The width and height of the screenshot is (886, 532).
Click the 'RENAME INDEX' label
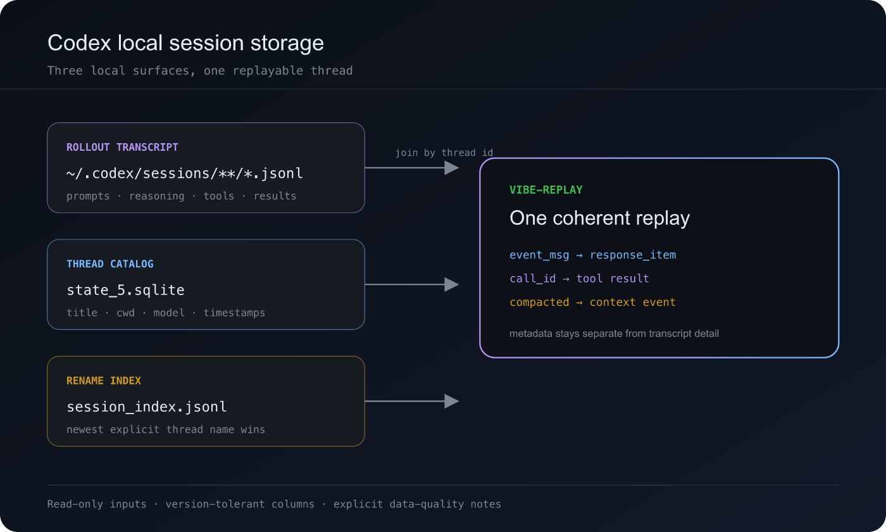(104, 381)
